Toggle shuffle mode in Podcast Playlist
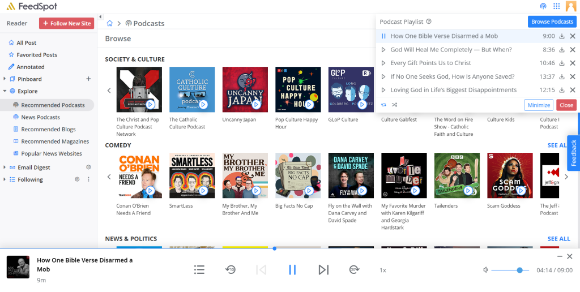Viewport: 580px width, 292px height. click(394, 105)
